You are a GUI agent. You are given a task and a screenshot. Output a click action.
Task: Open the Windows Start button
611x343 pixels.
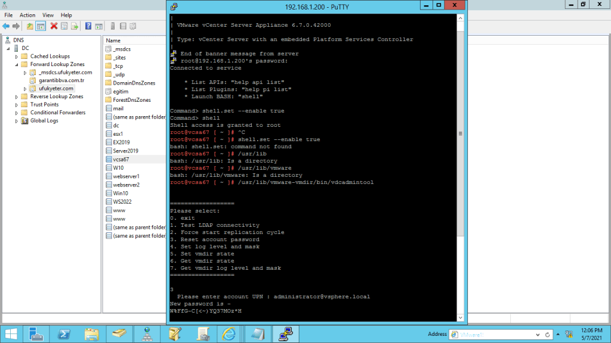click(11, 335)
